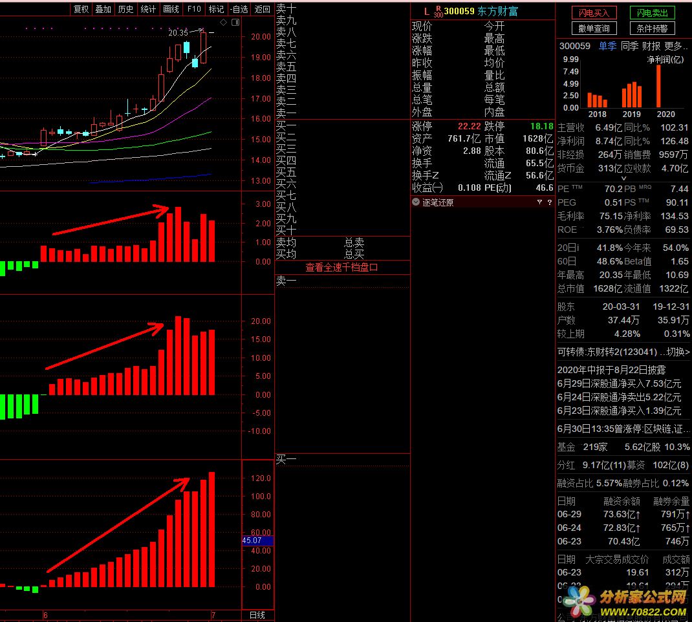Click stock code 300059 in the header
The height and width of the screenshot is (622, 692).
coord(459,12)
